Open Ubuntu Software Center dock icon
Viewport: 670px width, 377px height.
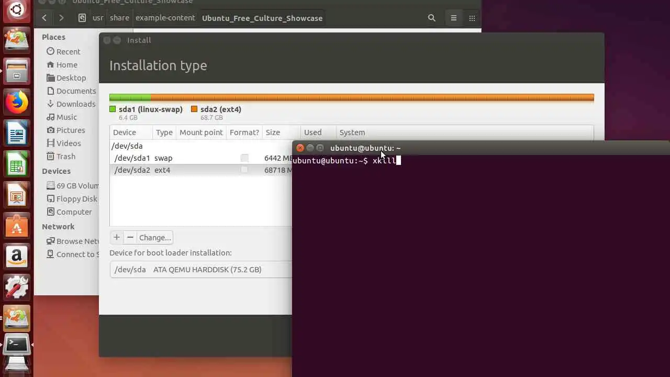17,227
